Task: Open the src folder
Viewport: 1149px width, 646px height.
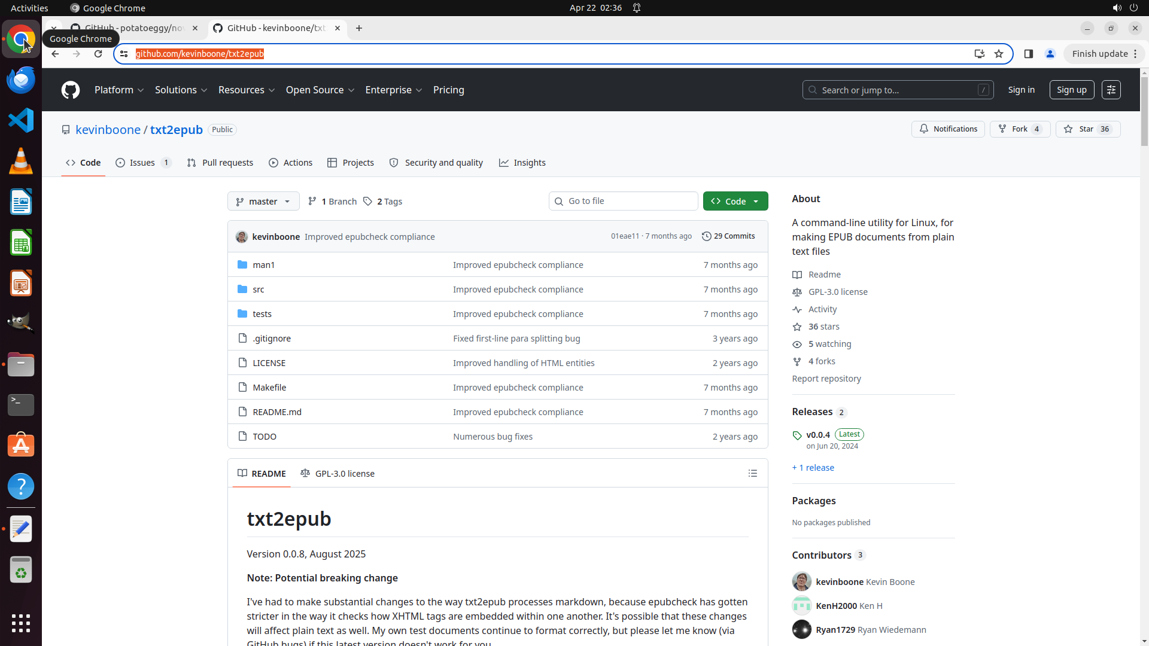Action: click(x=259, y=290)
